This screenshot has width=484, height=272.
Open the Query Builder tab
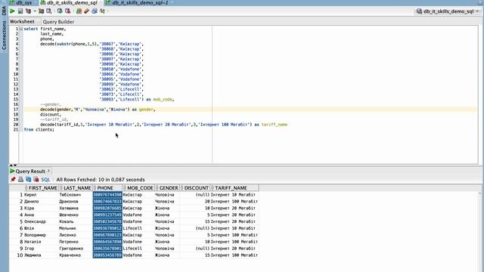[58, 22]
